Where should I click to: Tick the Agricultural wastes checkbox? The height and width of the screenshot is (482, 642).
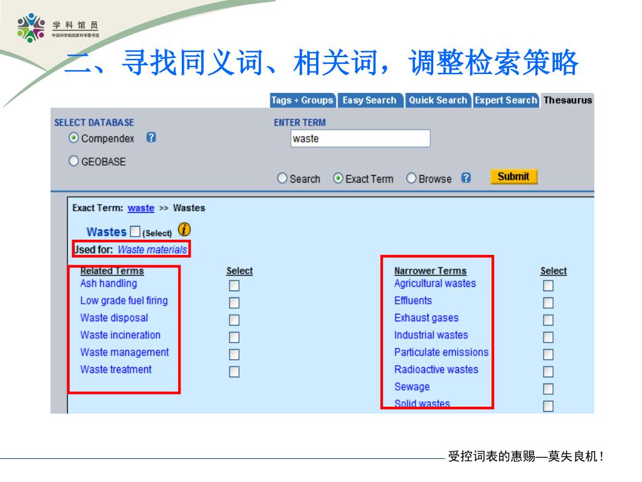(x=548, y=286)
